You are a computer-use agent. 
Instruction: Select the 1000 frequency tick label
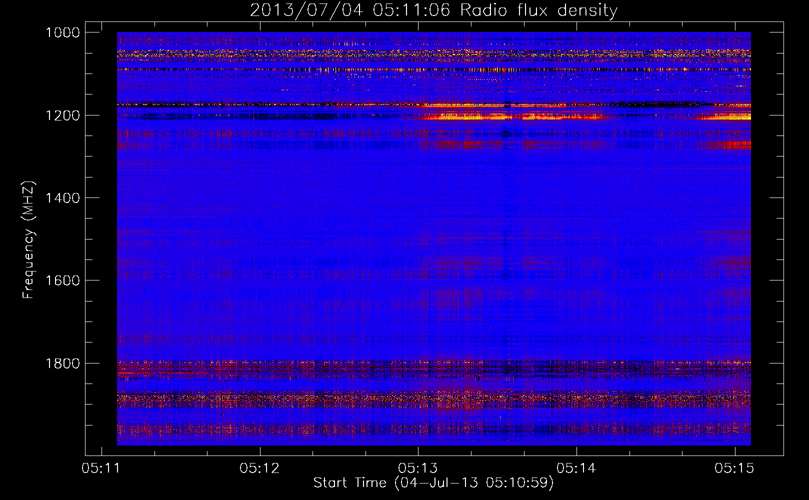(62, 32)
